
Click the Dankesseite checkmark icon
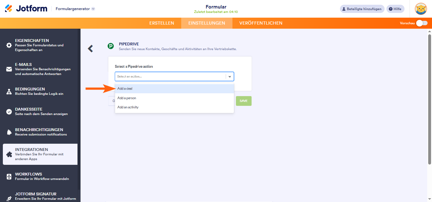[x=8, y=112]
